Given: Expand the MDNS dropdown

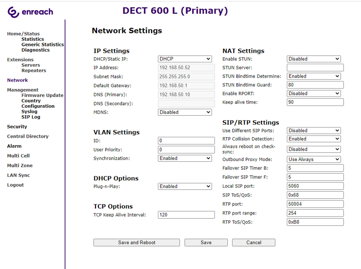Looking at the screenshot, I should [185, 112].
